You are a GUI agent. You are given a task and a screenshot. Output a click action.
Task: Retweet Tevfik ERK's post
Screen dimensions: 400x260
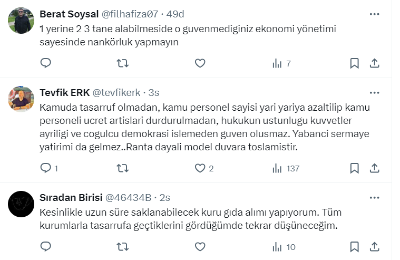point(122,168)
